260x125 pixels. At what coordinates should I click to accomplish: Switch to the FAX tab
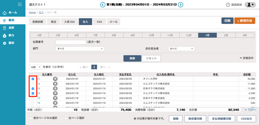click(x=100, y=22)
